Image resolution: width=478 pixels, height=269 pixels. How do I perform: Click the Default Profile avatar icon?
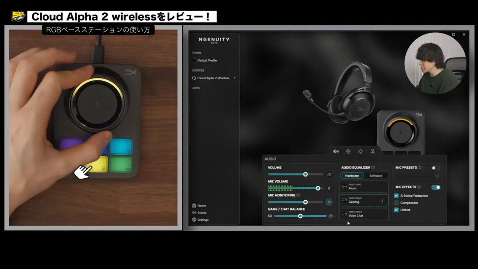(x=194, y=60)
